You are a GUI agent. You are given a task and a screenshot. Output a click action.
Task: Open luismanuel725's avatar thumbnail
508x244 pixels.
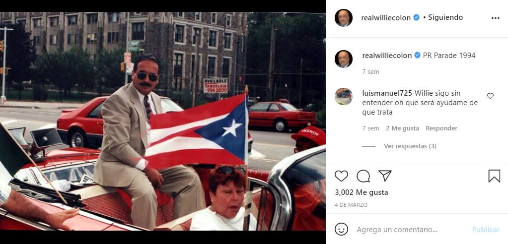[344, 96]
